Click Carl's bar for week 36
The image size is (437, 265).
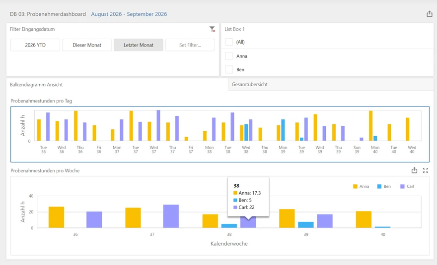click(94, 219)
